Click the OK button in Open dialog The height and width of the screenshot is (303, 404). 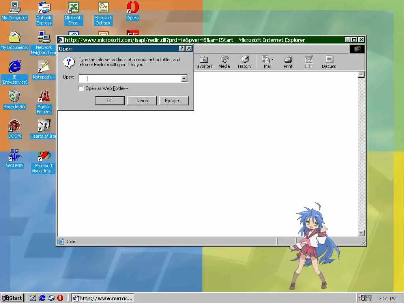(110, 101)
